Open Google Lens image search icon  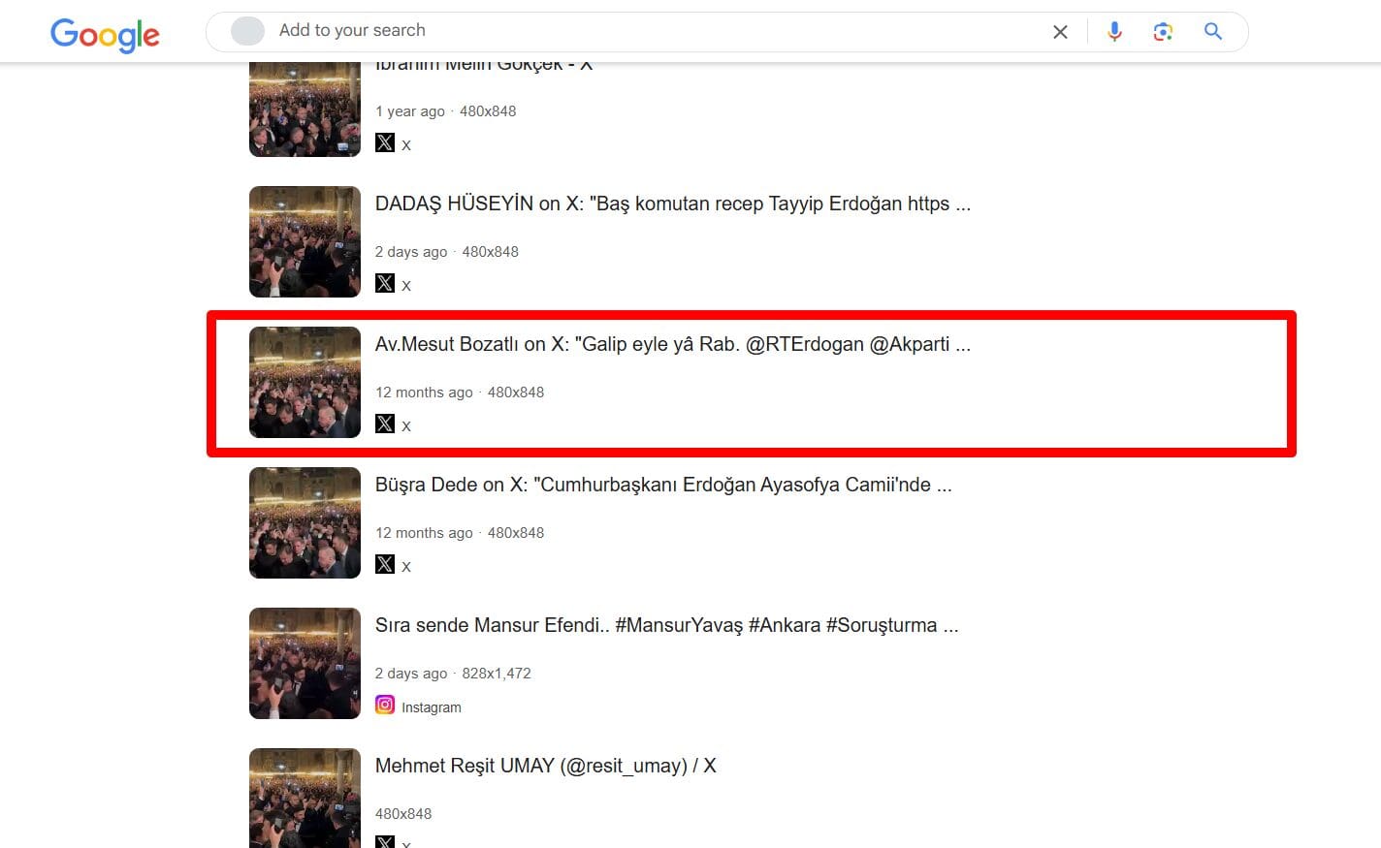[x=1163, y=32]
